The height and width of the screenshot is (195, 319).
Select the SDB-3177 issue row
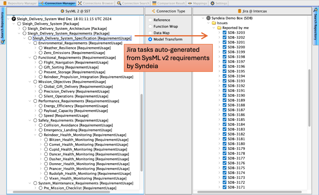click(236, 158)
